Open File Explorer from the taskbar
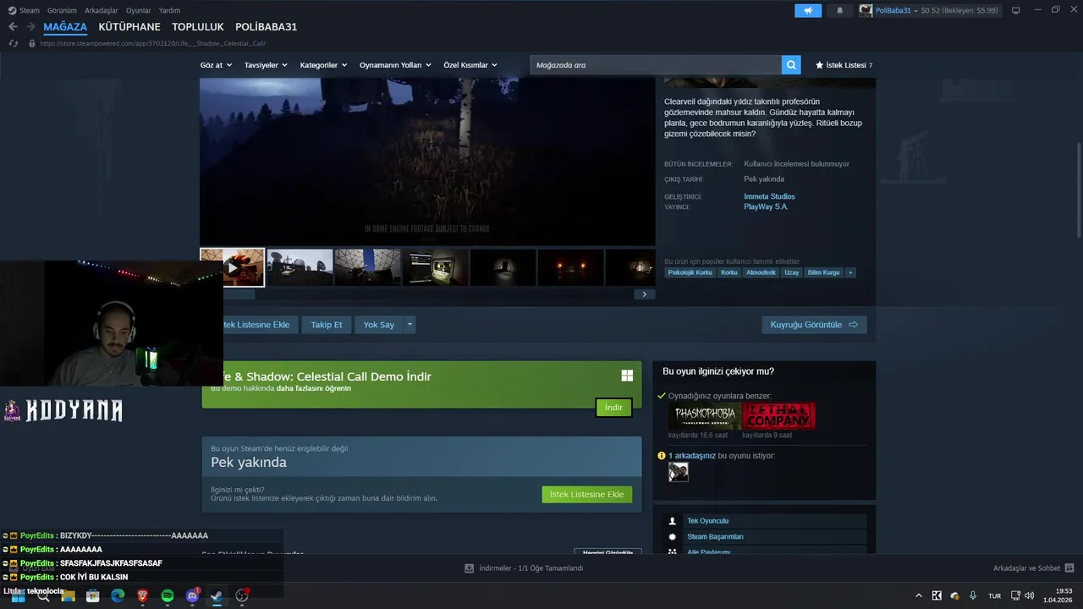The width and height of the screenshot is (1083, 609). pos(69,595)
